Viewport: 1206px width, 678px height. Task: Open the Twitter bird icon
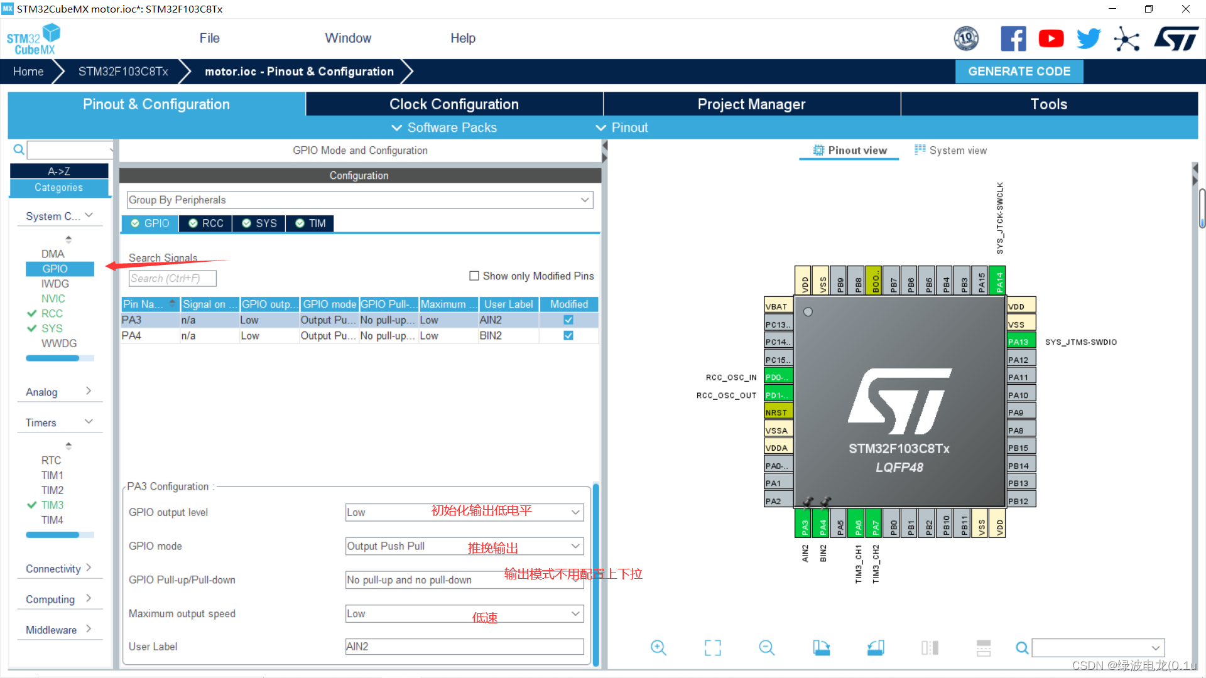pos(1089,39)
